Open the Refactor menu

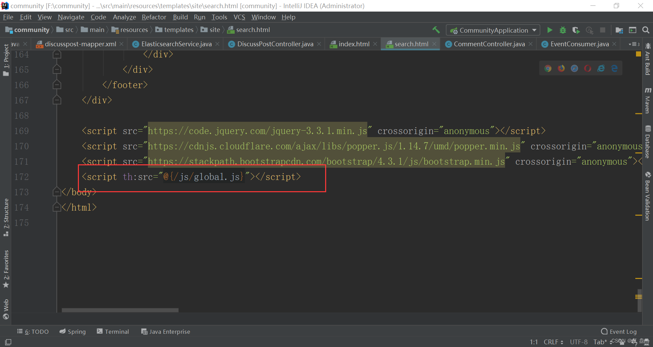(154, 17)
